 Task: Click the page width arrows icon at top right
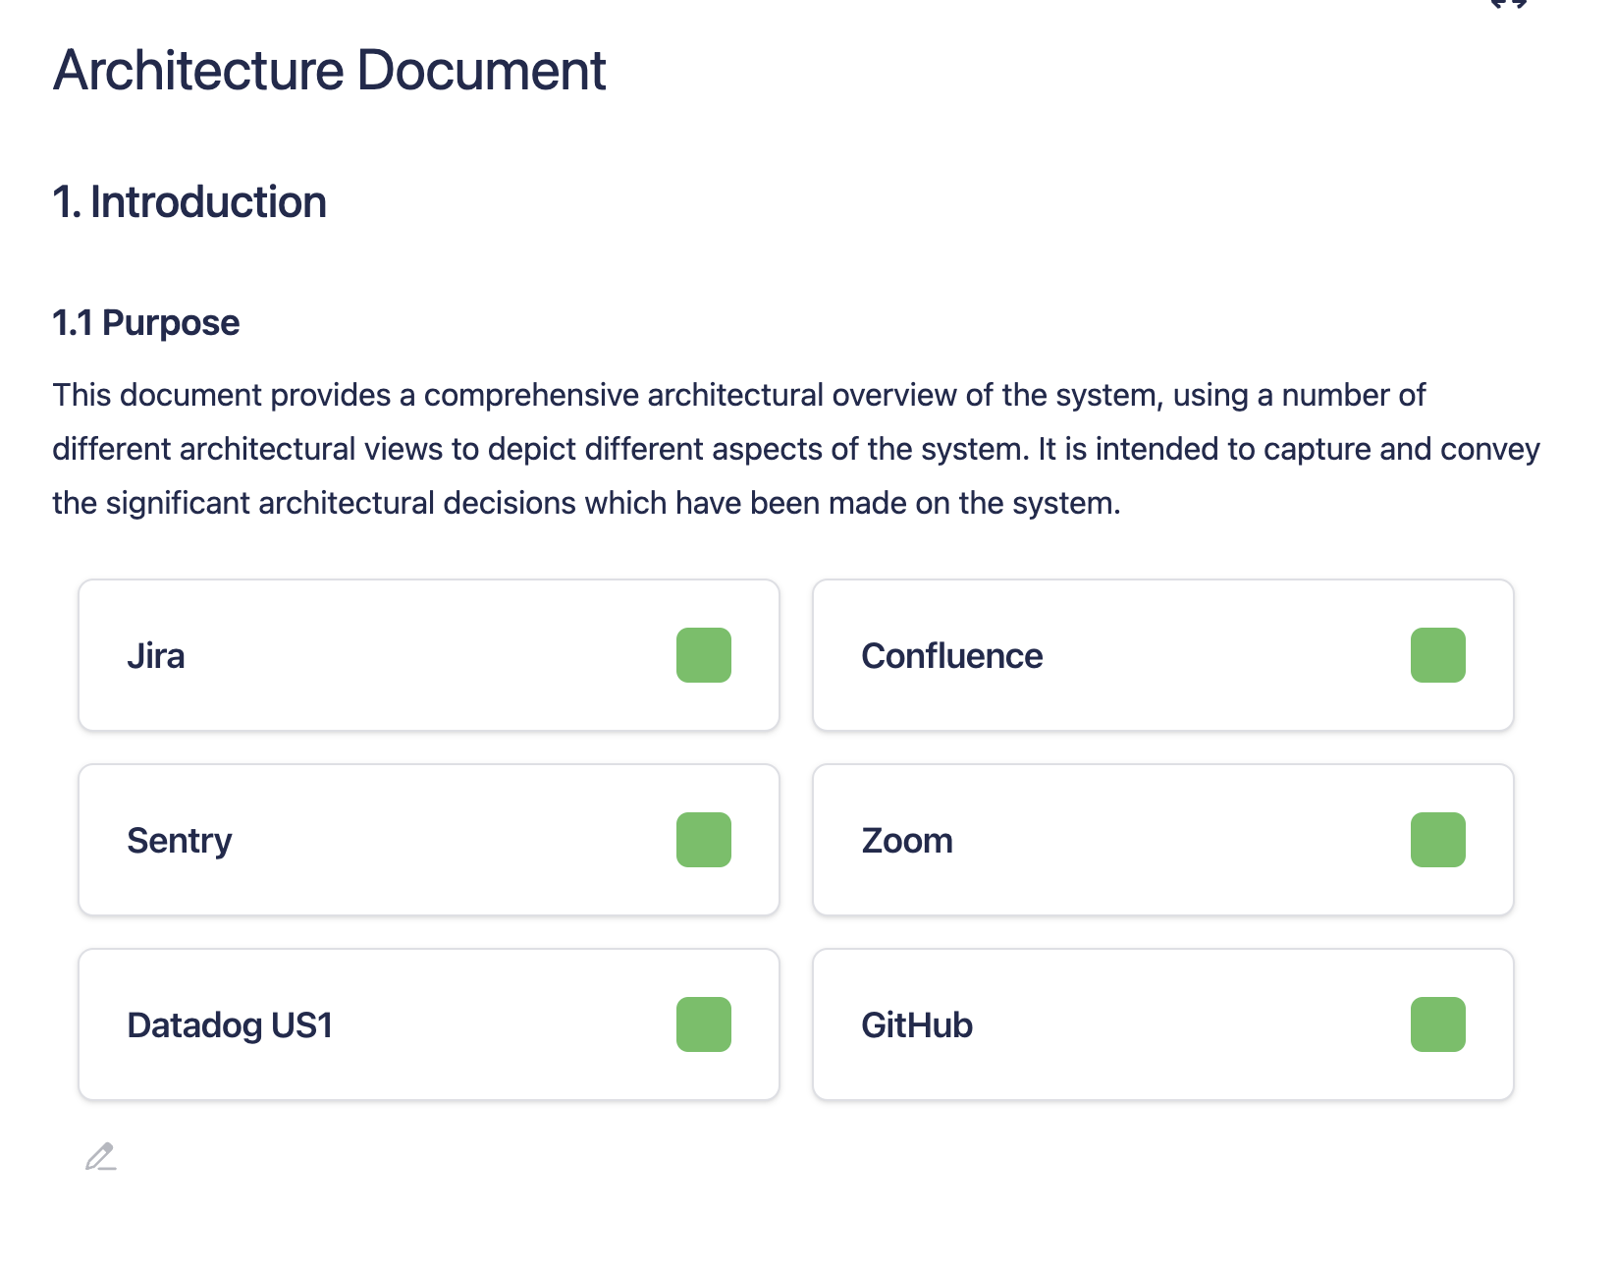[1508, 4]
